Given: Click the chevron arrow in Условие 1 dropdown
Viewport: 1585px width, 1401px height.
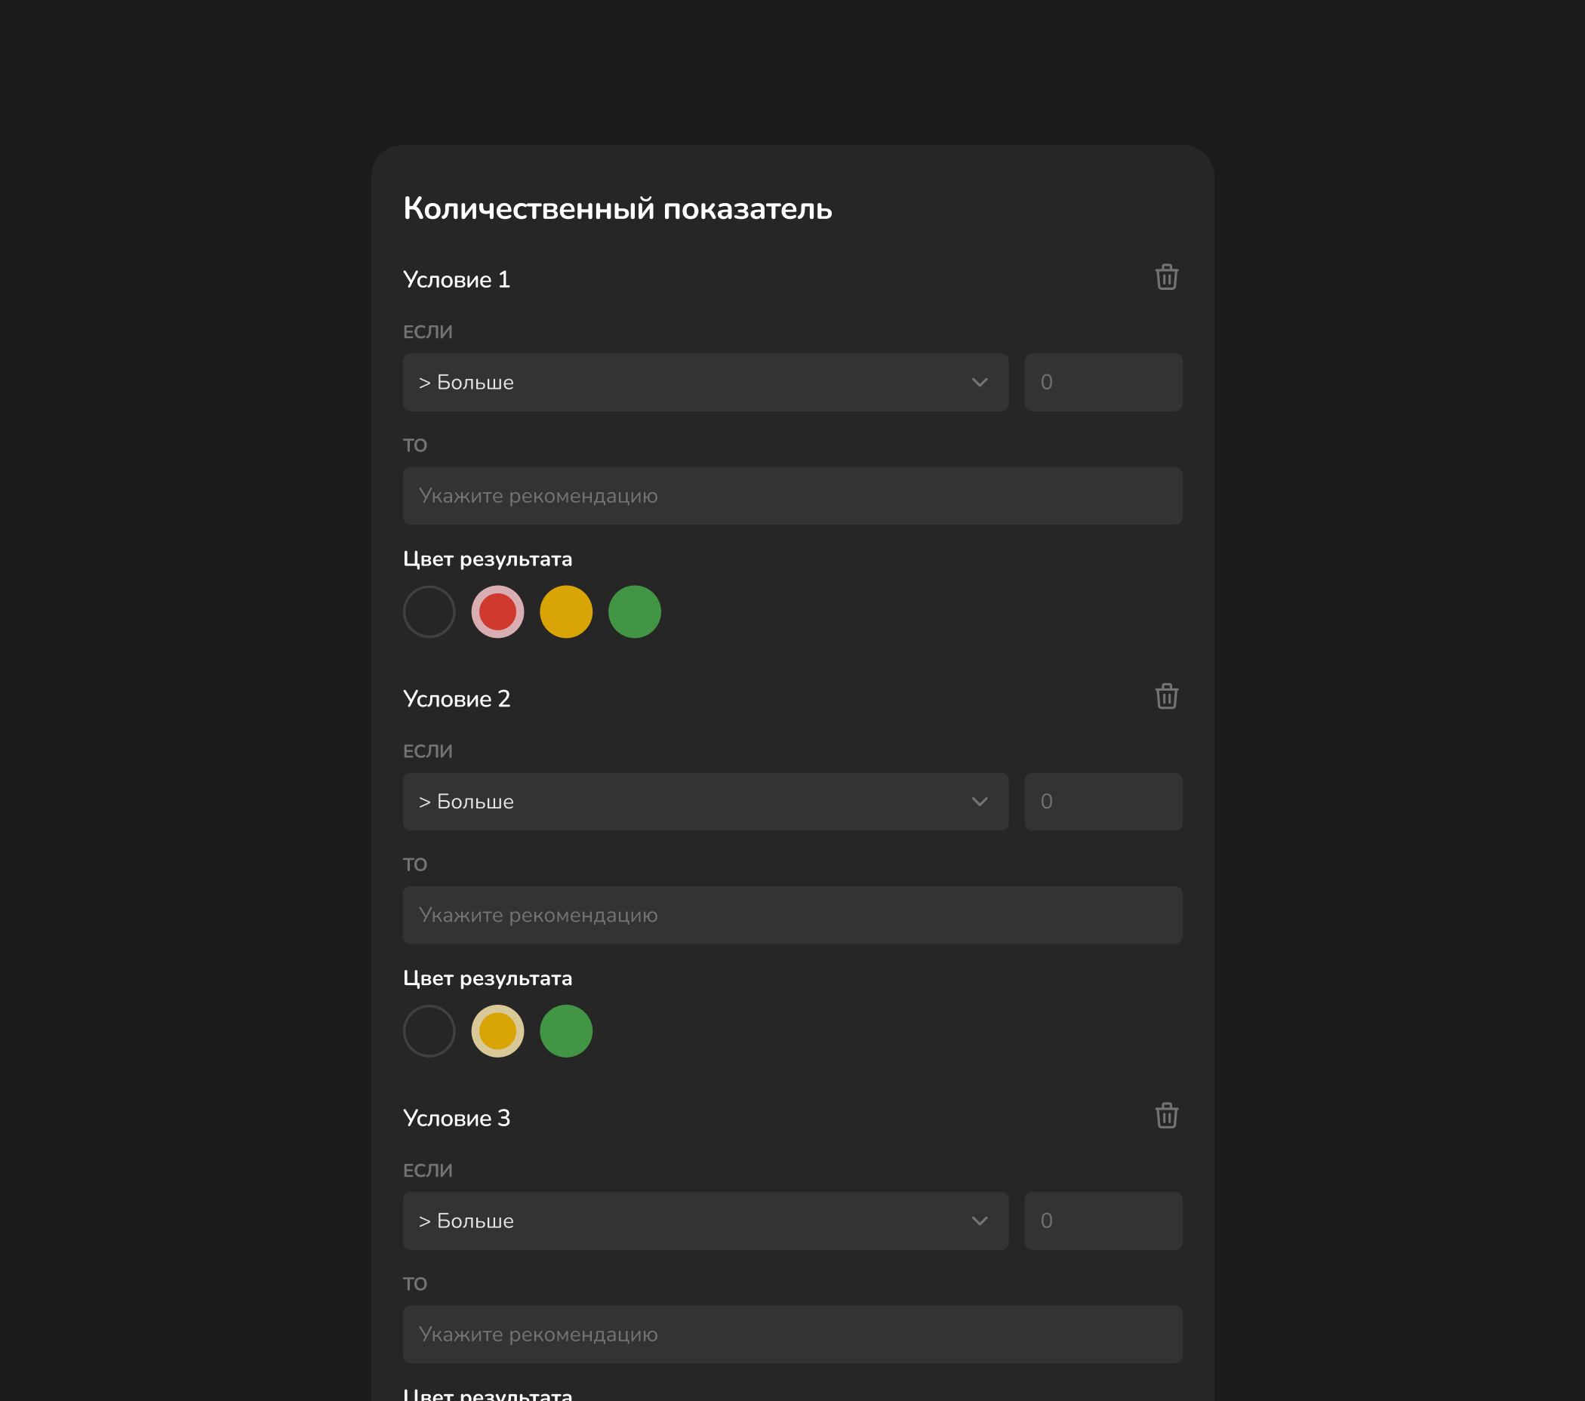Looking at the screenshot, I should point(980,382).
